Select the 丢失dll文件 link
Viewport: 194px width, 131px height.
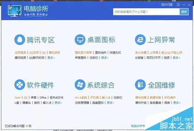pos(56,98)
